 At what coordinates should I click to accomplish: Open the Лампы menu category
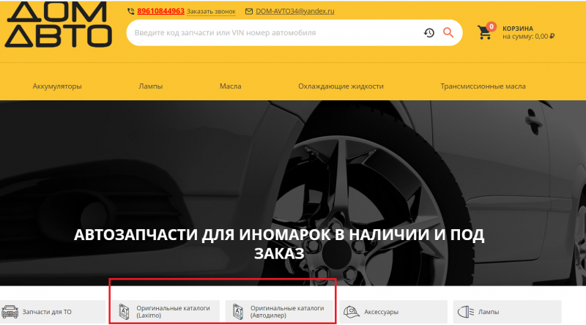click(x=151, y=86)
